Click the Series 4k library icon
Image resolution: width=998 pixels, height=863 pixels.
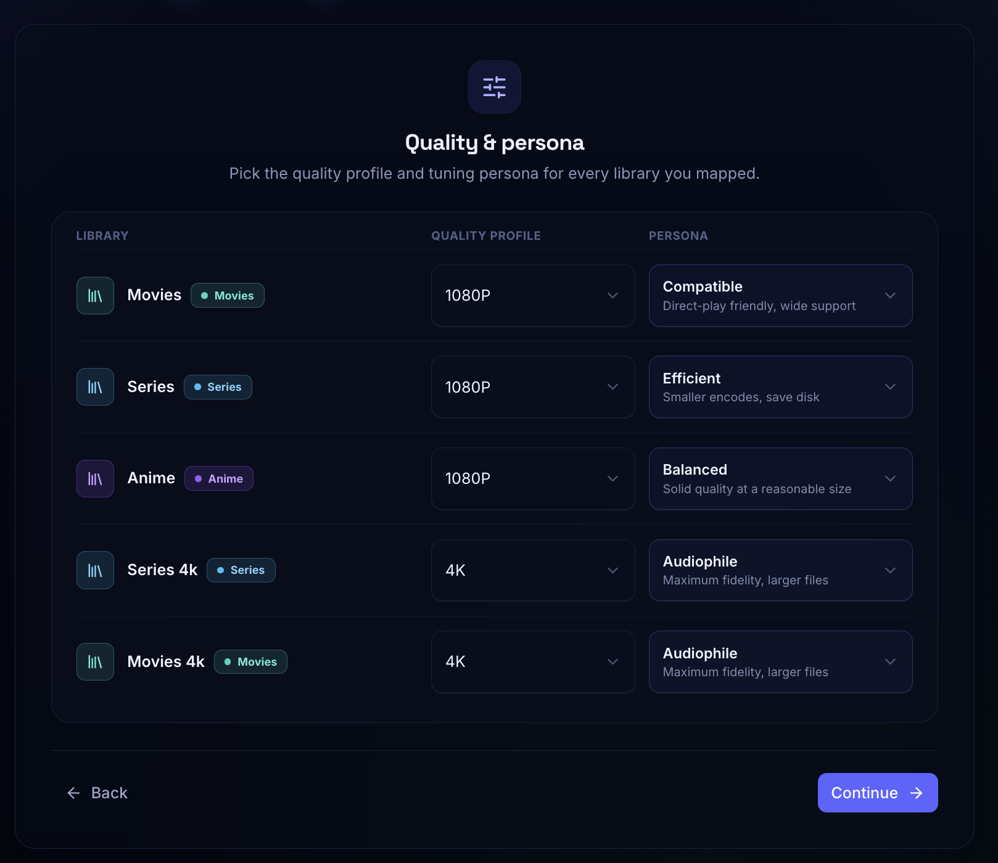pyautogui.click(x=95, y=570)
